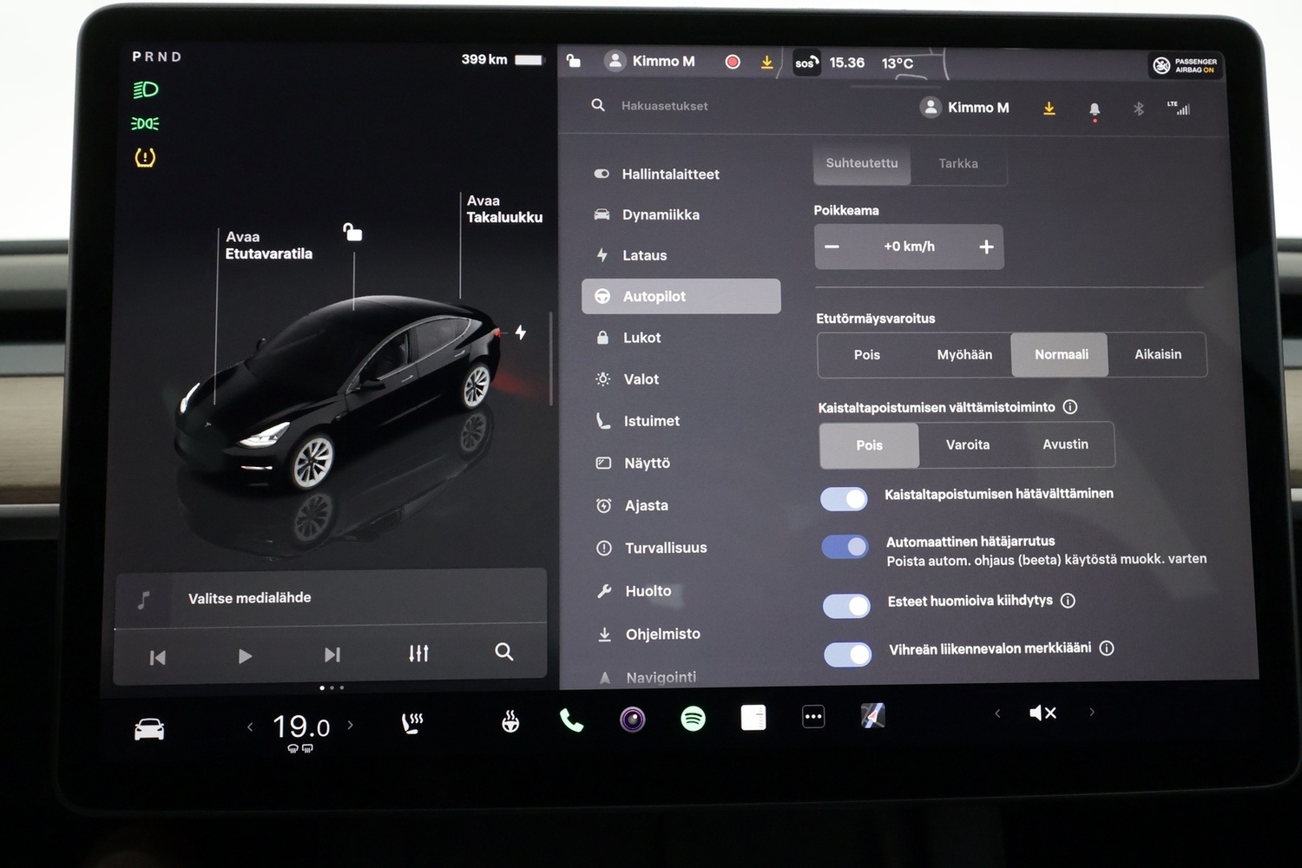Screen dimensions: 1302x868
Task: Lower cabin temperature with left chevron
Action: [250, 727]
